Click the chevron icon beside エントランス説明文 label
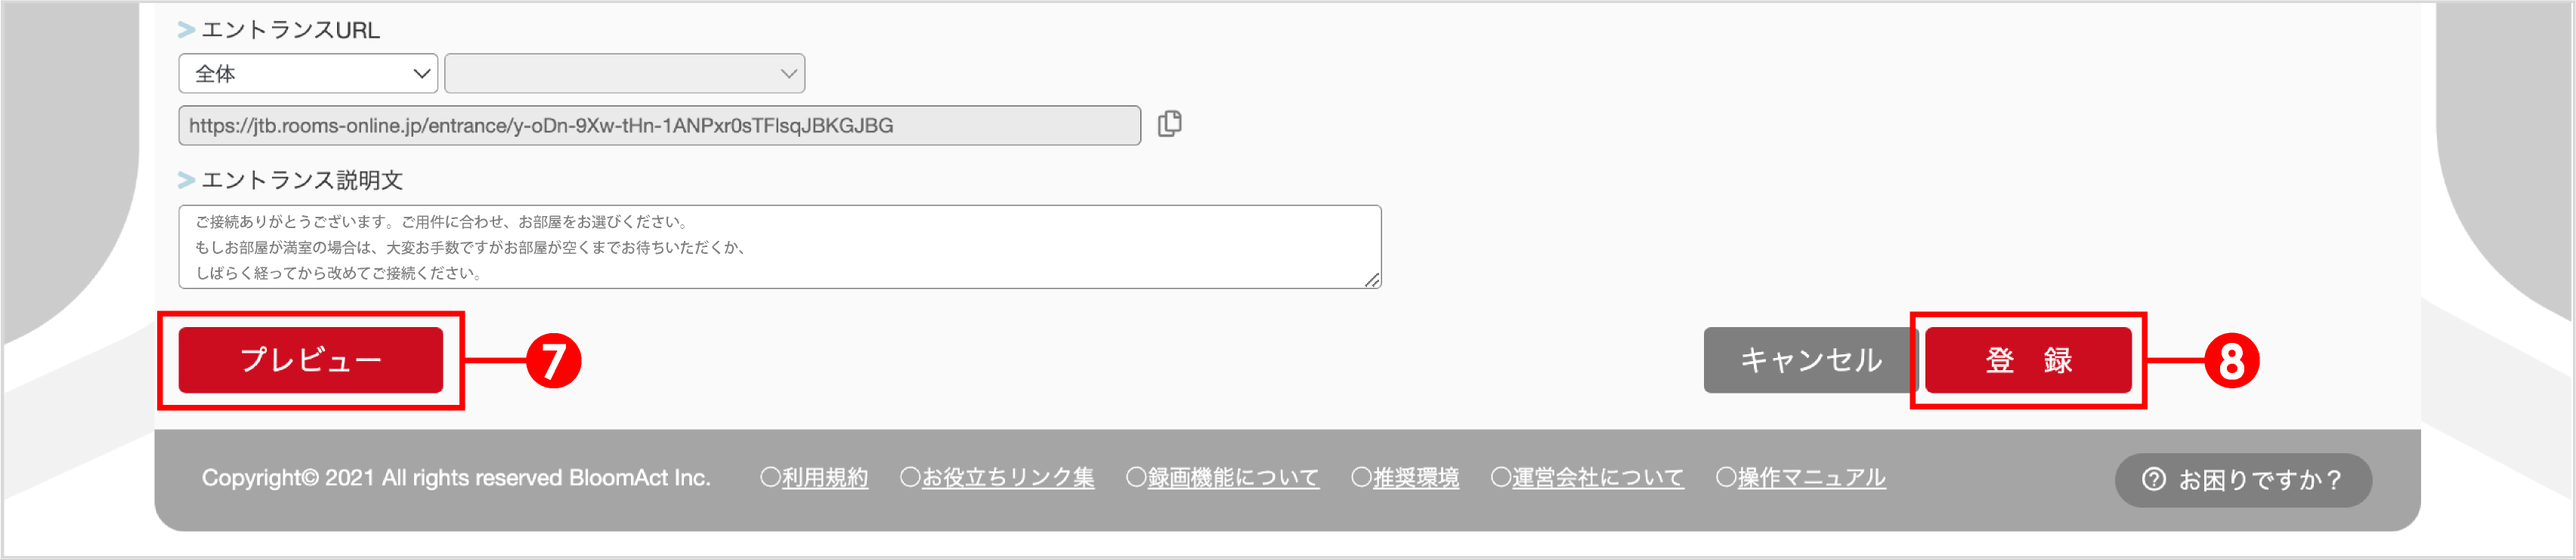Image resolution: width=2576 pixels, height=559 pixels. (x=185, y=179)
